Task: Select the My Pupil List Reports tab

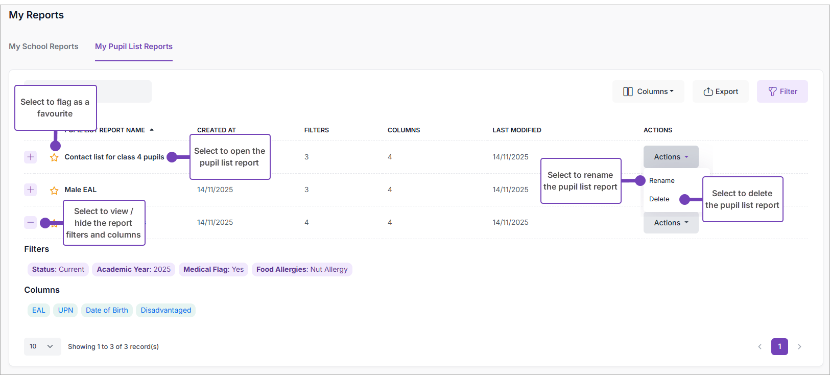Action: (134, 46)
